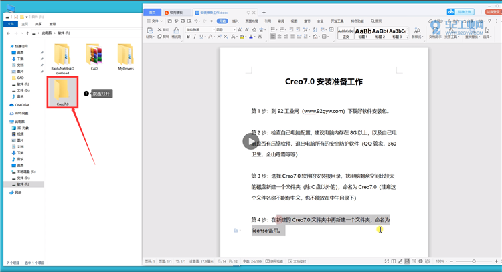Viewport: 502px width, 272px height.
Task: Select the Format Painter brush icon
Action: [x=177, y=31]
